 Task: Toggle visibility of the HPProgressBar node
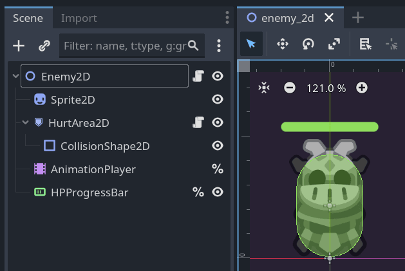[218, 192]
